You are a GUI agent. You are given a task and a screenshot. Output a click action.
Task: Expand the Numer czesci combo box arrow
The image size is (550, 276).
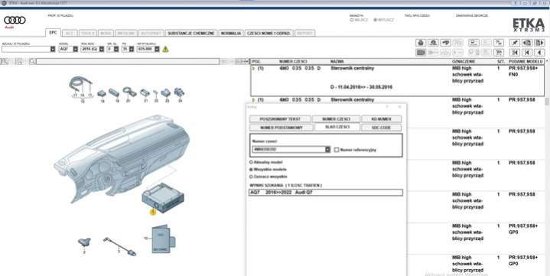tap(327, 149)
